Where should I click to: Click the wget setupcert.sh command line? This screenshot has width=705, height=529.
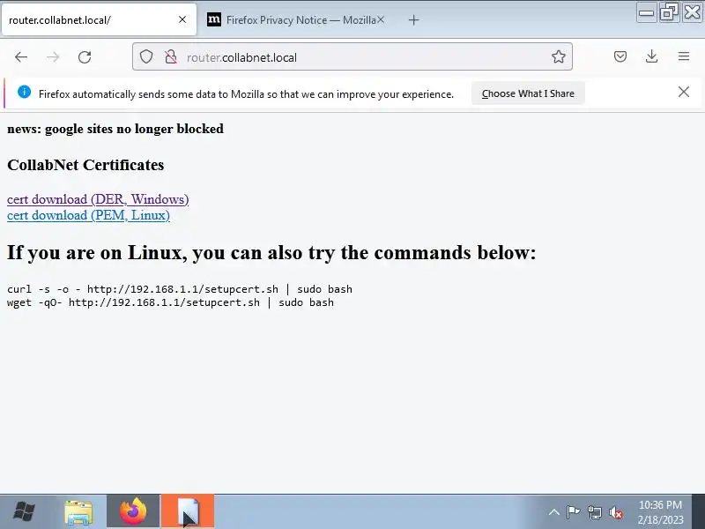point(170,302)
